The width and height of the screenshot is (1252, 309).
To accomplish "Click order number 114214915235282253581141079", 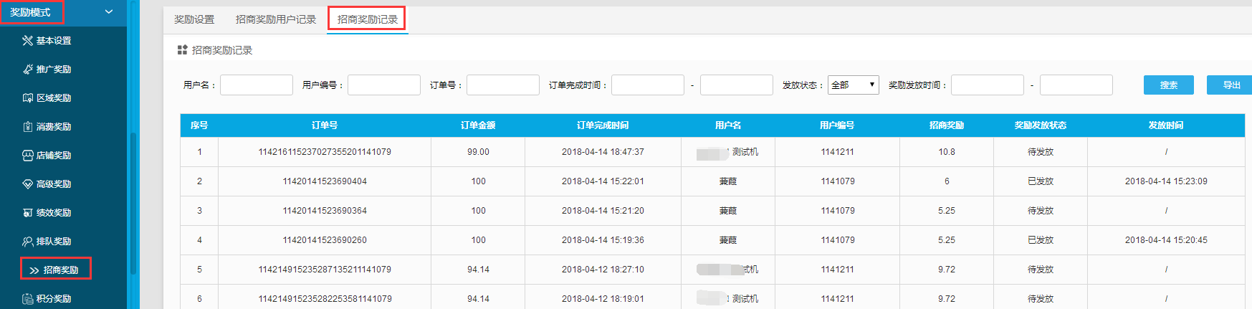I will [x=325, y=299].
